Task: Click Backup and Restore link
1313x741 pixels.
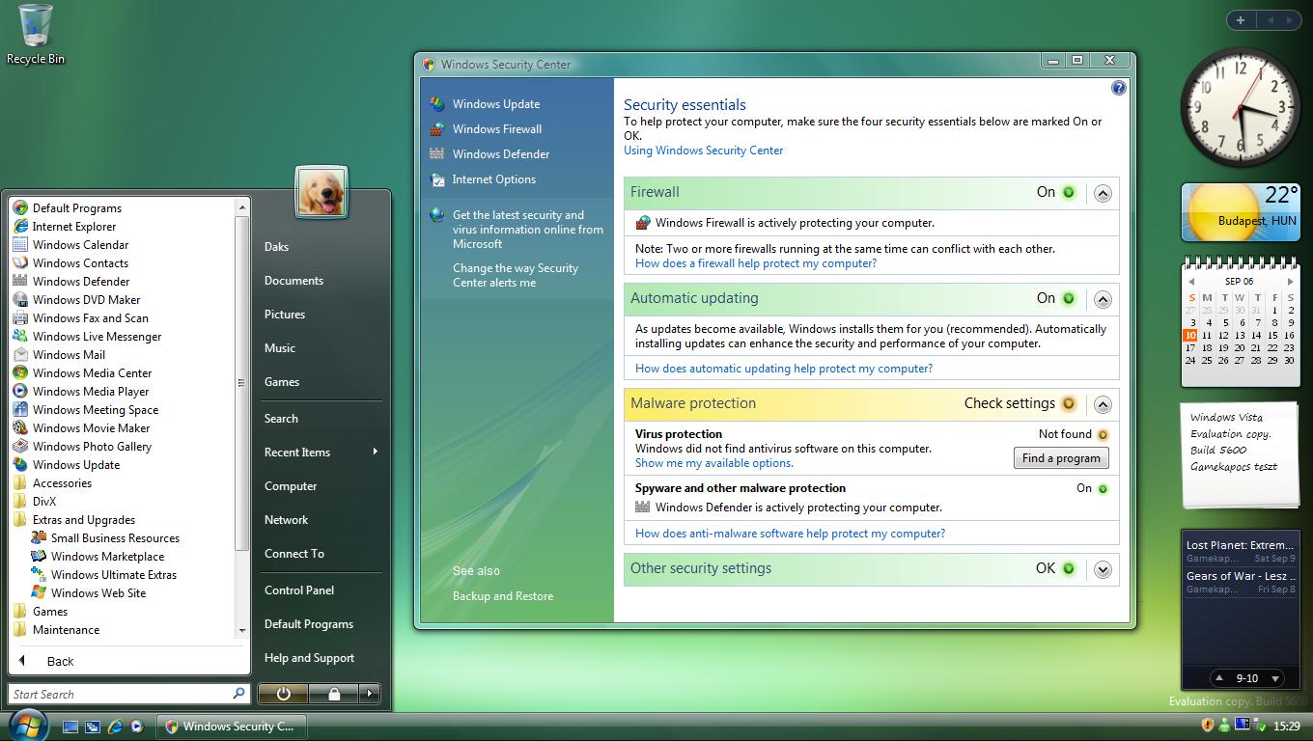Action: [503, 595]
